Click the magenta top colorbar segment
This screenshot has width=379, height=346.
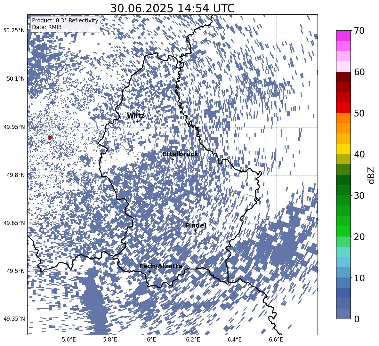click(343, 36)
